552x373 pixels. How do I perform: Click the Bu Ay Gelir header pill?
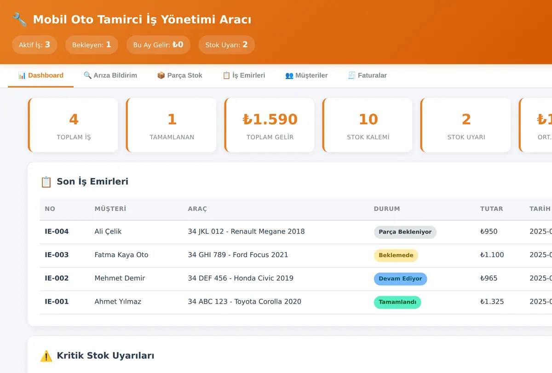coord(158,45)
